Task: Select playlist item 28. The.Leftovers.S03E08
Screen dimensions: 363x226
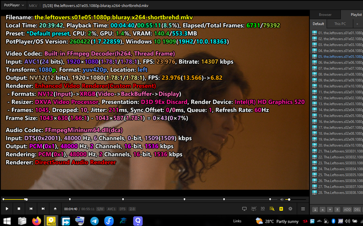Action: coord(337,192)
